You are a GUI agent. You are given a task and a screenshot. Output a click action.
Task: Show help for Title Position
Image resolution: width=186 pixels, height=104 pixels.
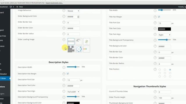point(155,69)
